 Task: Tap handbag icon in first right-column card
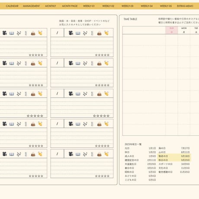pyautogui.click(x=99, y=33)
